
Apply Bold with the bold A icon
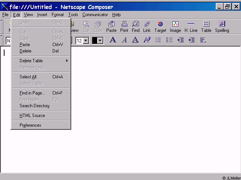tap(113, 40)
